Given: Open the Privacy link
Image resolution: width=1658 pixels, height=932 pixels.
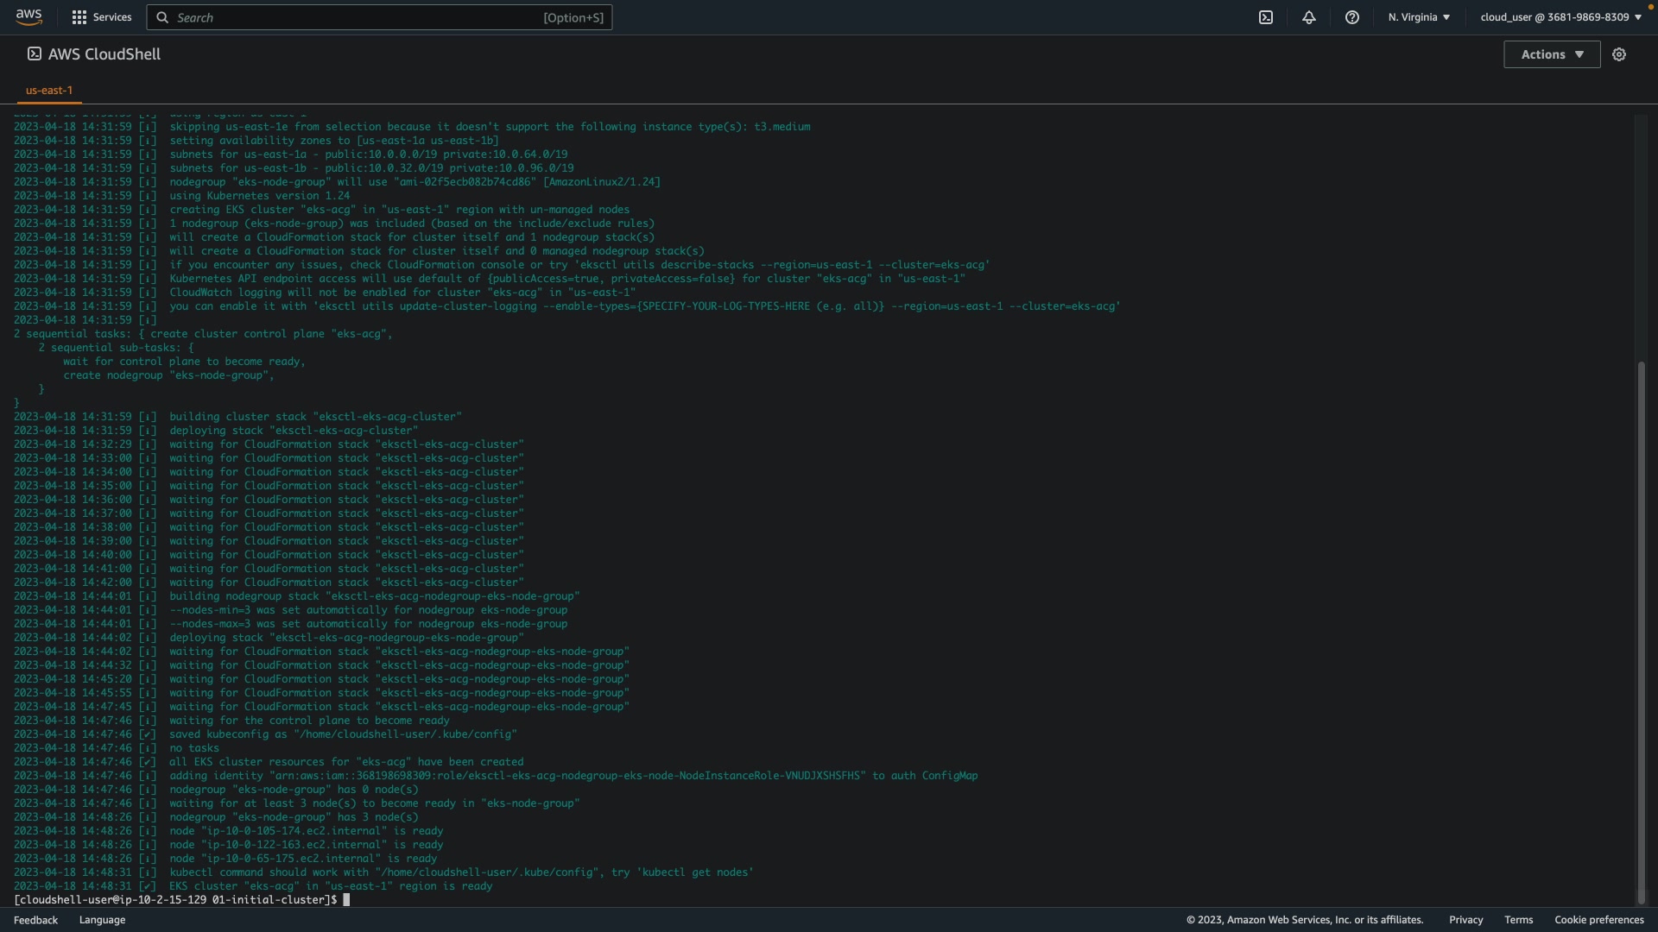Looking at the screenshot, I should click(x=1465, y=920).
